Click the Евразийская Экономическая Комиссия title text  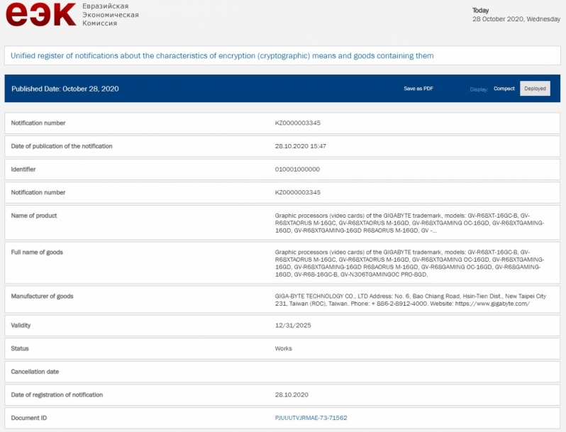coord(111,14)
